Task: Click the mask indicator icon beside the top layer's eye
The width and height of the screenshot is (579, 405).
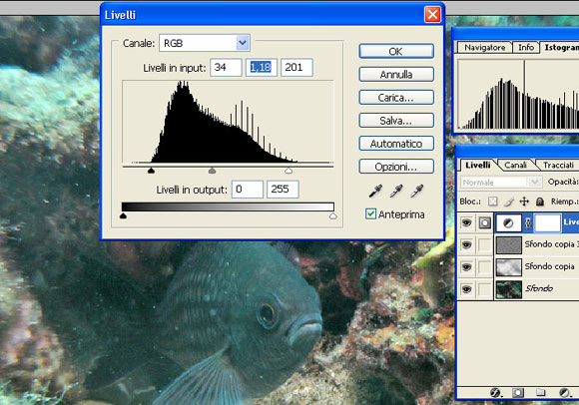Action: click(x=485, y=222)
